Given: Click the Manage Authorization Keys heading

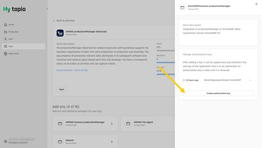Looking at the screenshot, I should pyautogui.click(x=197, y=54).
